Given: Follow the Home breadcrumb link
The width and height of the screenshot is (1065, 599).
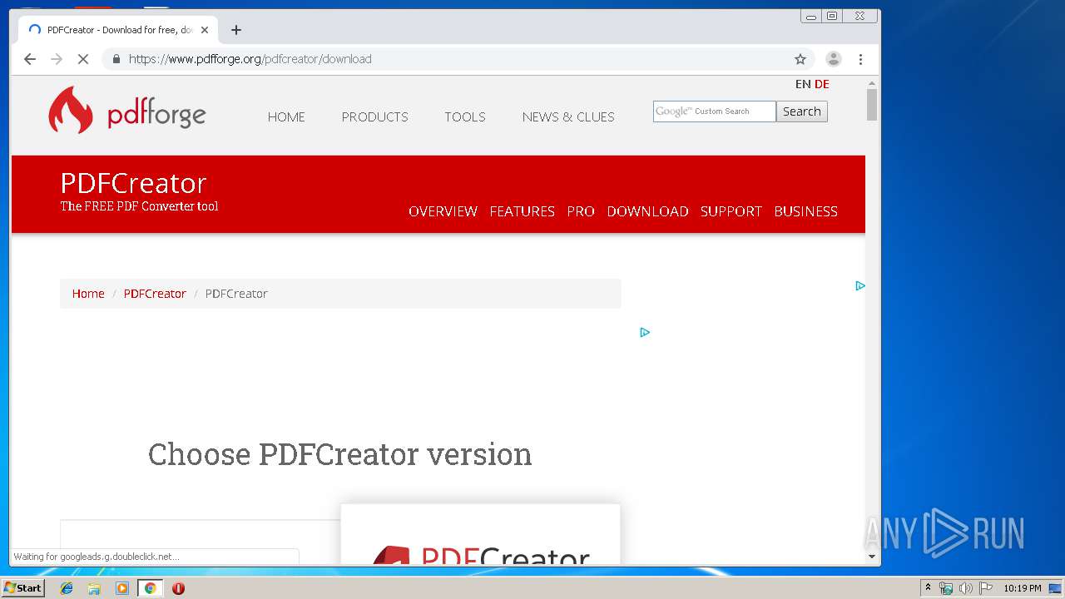Looking at the screenshot, I should [88, 294].
